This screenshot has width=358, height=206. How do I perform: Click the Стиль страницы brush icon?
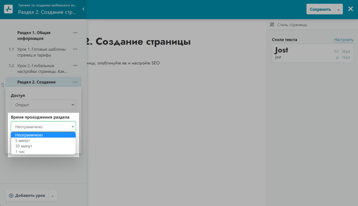pyautogui.click(x=272, y=25)
